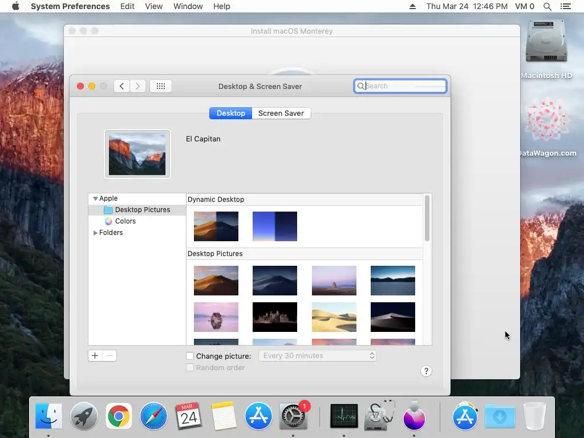584x438 pixels.
Task: Choose the blue Solar Gradients dynamic thumbnail
Action: 275,226
